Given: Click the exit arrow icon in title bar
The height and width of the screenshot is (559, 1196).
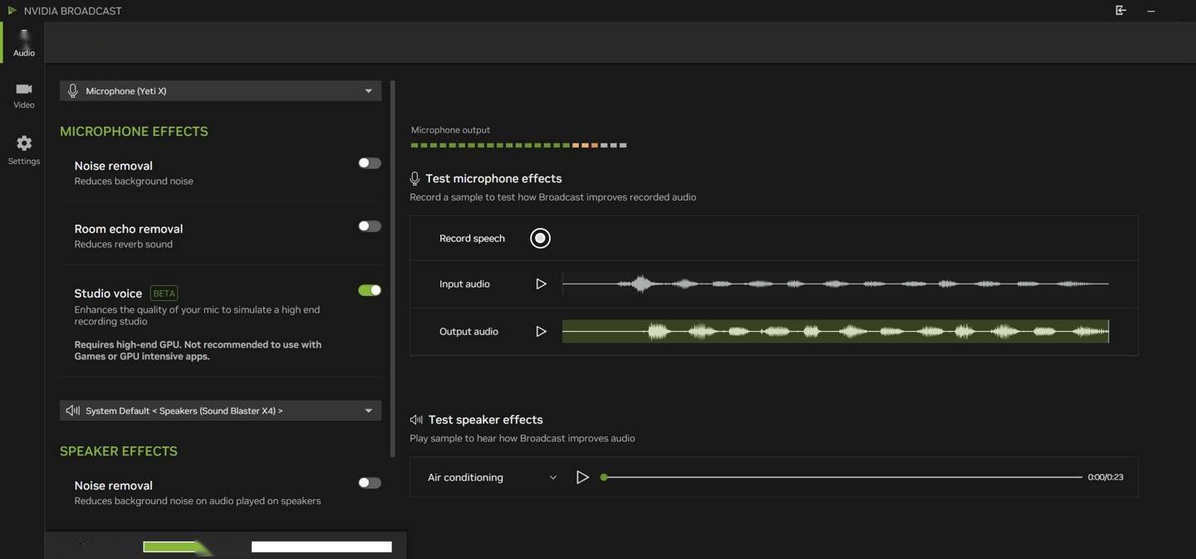Looking at the screenshot, I should click(1120, 11).
